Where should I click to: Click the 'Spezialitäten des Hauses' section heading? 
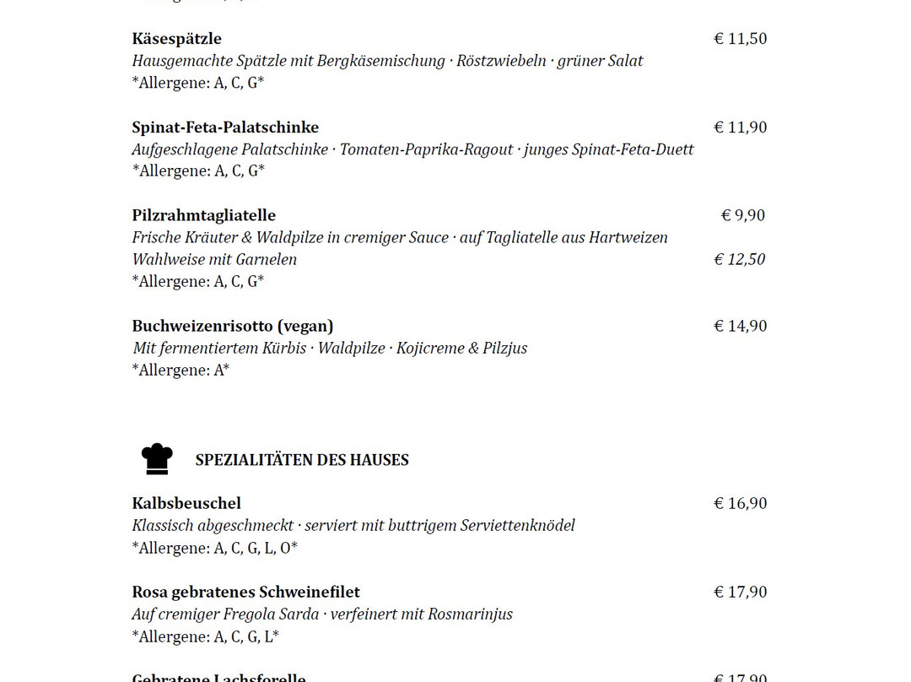click(x=302, y=460)
